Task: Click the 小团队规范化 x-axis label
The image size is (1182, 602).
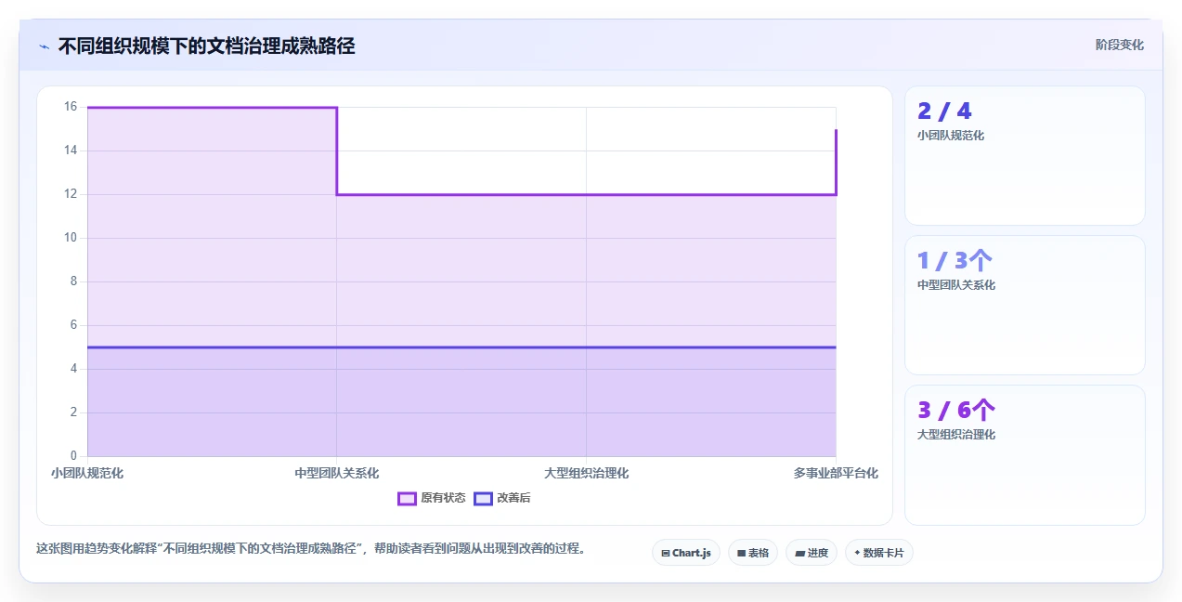Action: [x=87, y=473]
